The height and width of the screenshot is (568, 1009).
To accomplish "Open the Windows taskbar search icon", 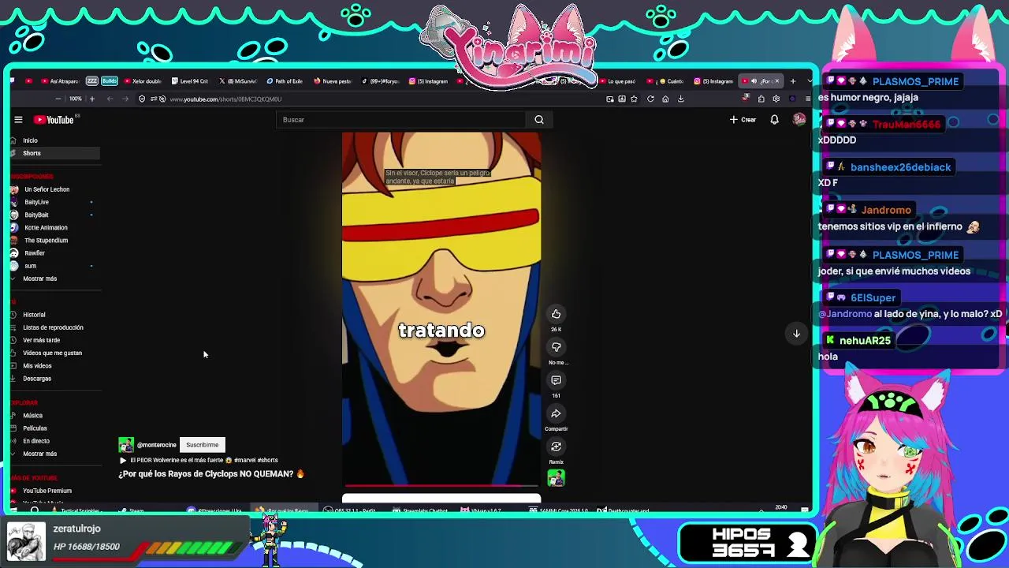I will (x=35, y=510).
